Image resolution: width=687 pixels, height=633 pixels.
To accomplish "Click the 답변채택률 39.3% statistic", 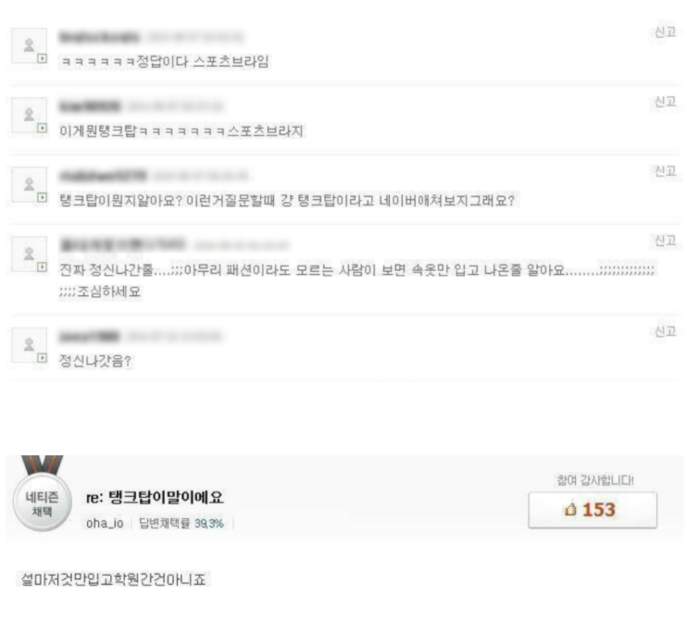I will [x=181, y=524].
